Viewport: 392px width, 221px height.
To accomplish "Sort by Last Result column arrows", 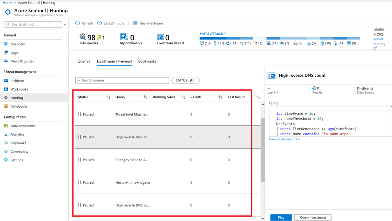I will tap(258, 97).
